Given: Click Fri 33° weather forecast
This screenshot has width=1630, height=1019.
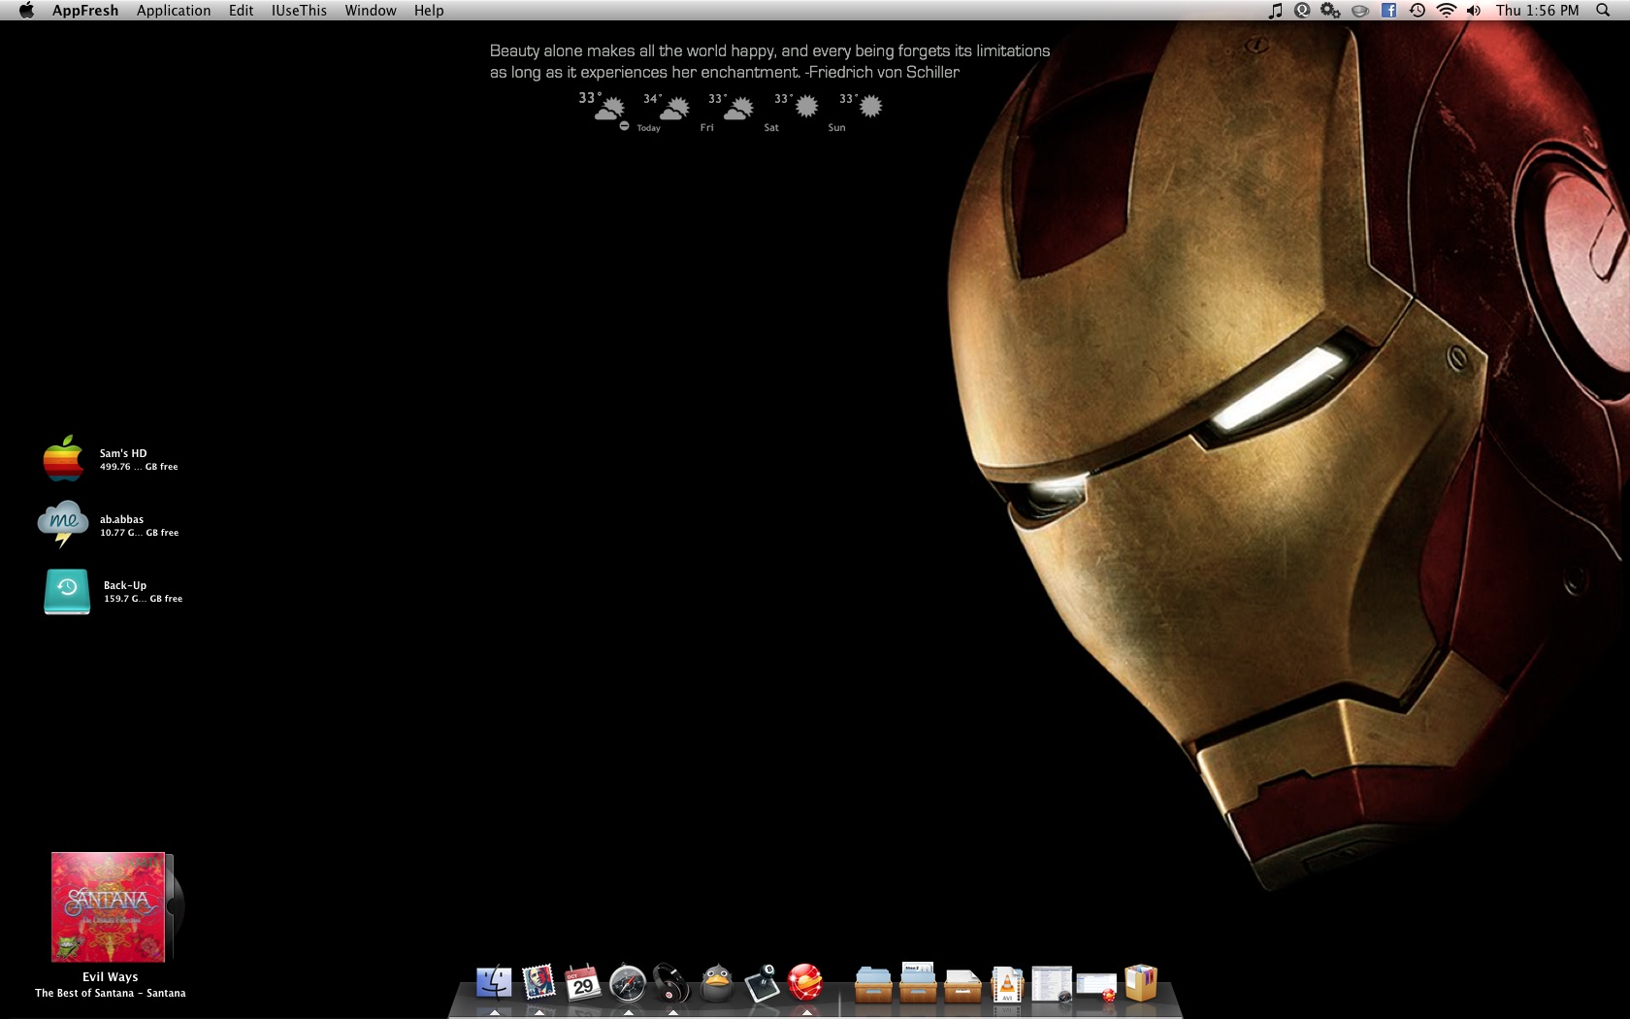Looking at the screenshot, I should (730, 113).
